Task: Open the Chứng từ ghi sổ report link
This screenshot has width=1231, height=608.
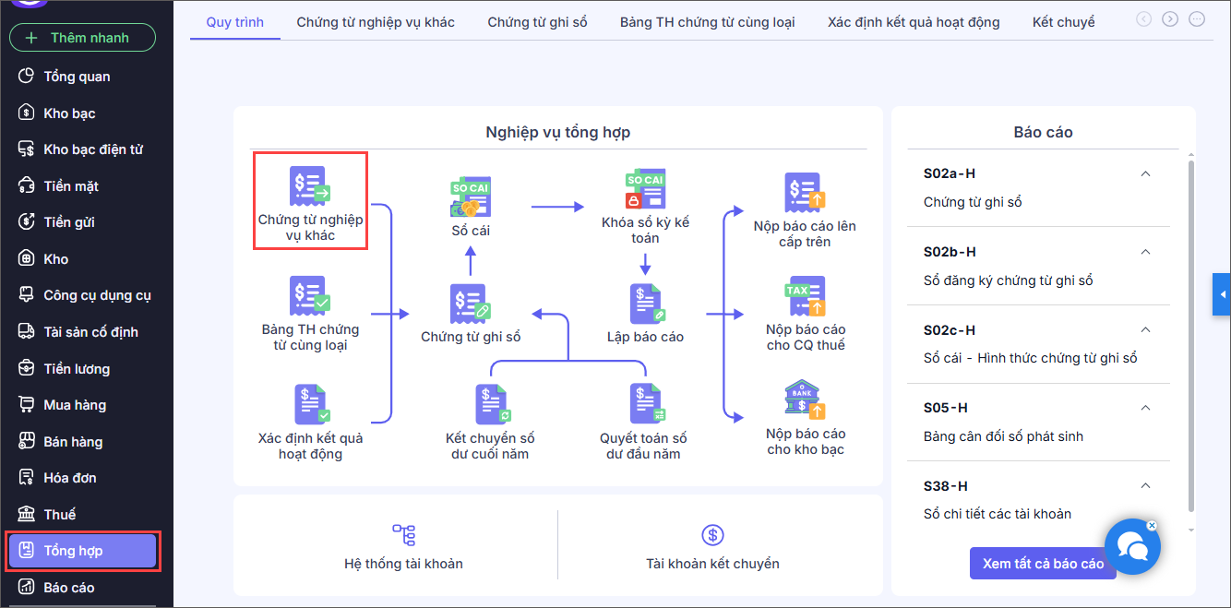Action: [x=973, y=202]
